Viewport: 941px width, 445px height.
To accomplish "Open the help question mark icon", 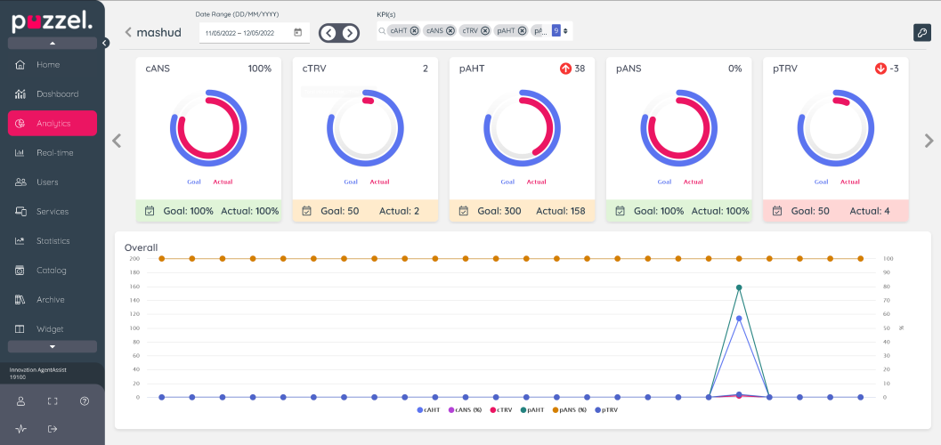I will click(x=85, y=401).
